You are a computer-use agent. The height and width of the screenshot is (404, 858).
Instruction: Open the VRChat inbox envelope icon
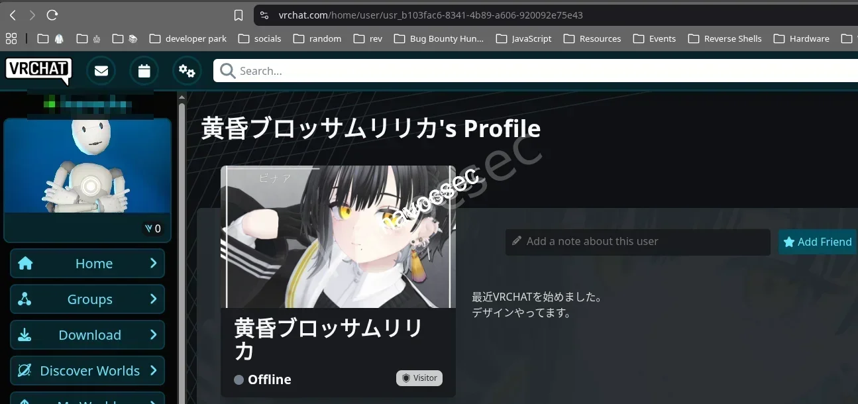101,71
